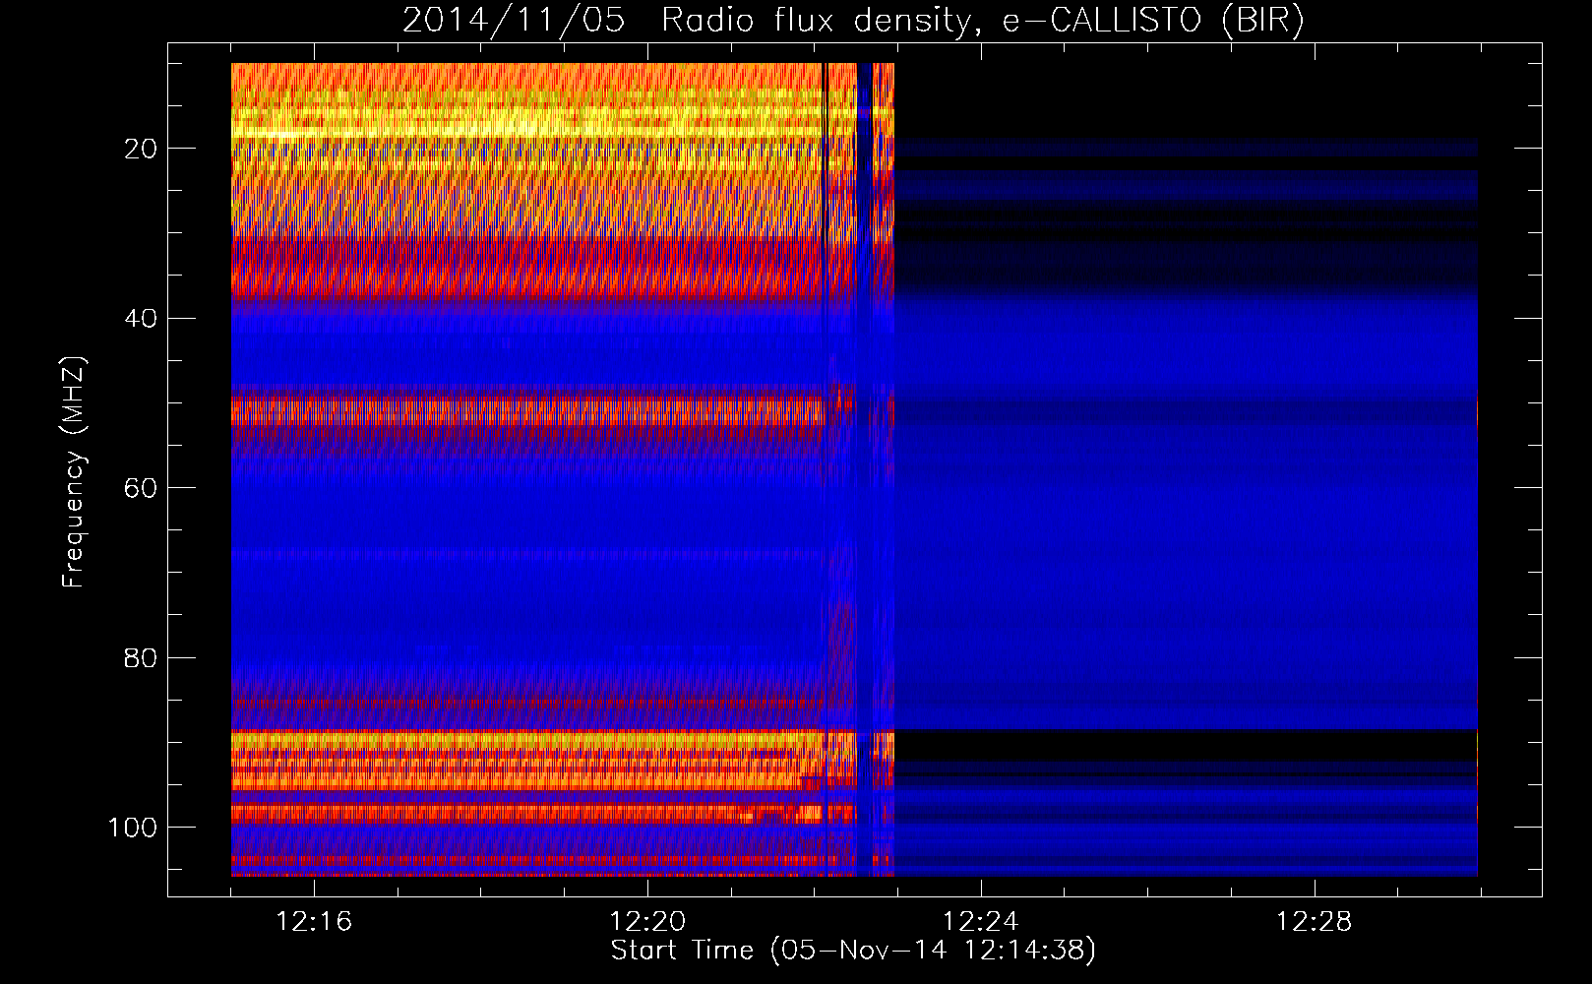1592x984 pixels.
Task: Click the plot title "2014/11/05 Radio flux density, e-CALLISTO (BIR)"
Action: [854, 21]
